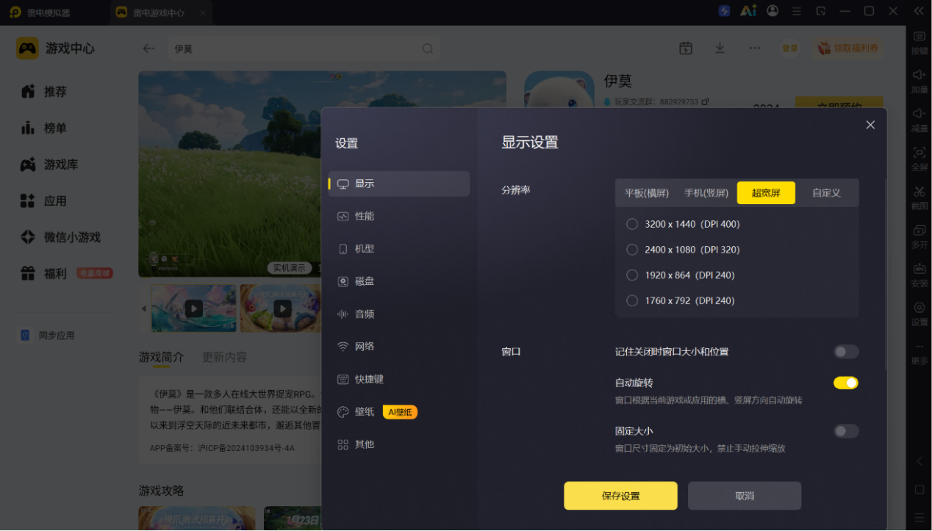Open 福利 benefits in sidebar
Screen dimensions: 932x531
pos(66,273)
